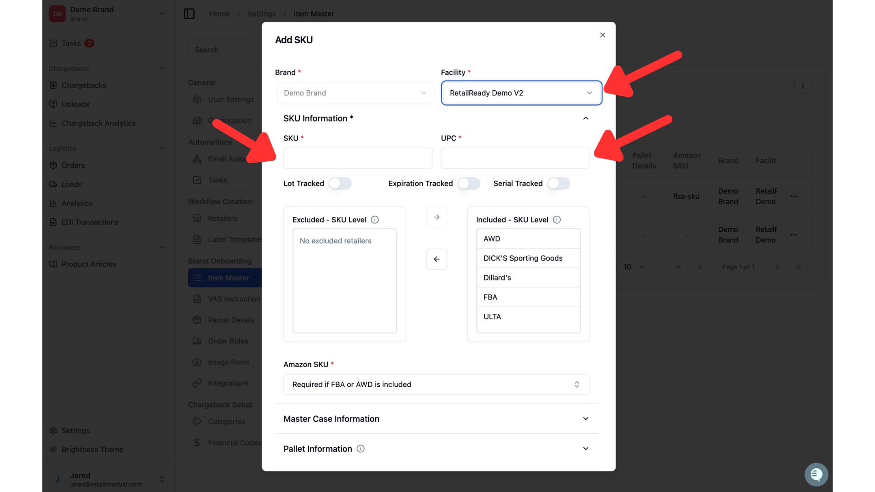The image size is (875, 492).
Task: Open table options kebab menu
Action: (x=803, y=86)
